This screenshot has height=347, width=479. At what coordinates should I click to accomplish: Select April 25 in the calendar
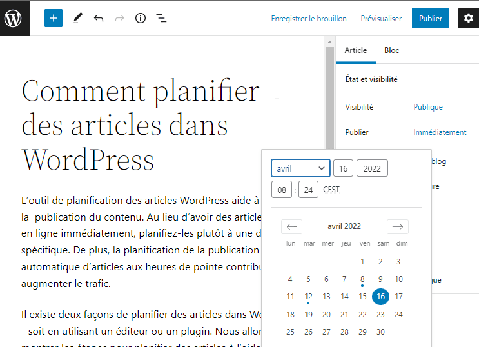290,332
